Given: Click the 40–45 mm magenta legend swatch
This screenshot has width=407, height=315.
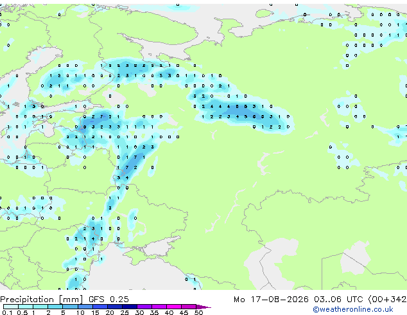Looking at the screenshot, I should click(174, 307).
